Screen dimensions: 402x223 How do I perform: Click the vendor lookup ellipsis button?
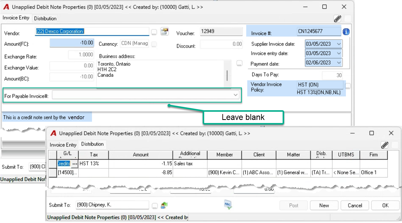(x=154, y=32)
